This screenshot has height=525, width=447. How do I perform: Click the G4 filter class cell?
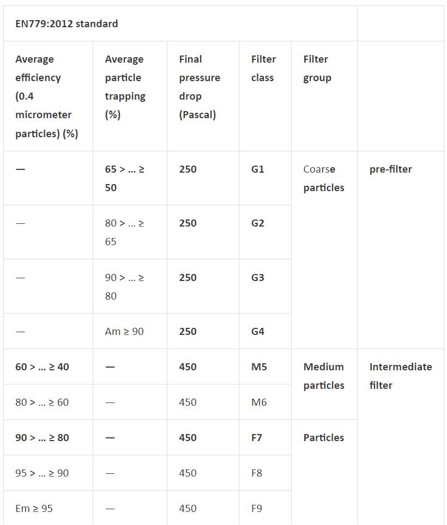tap(265, 331)
